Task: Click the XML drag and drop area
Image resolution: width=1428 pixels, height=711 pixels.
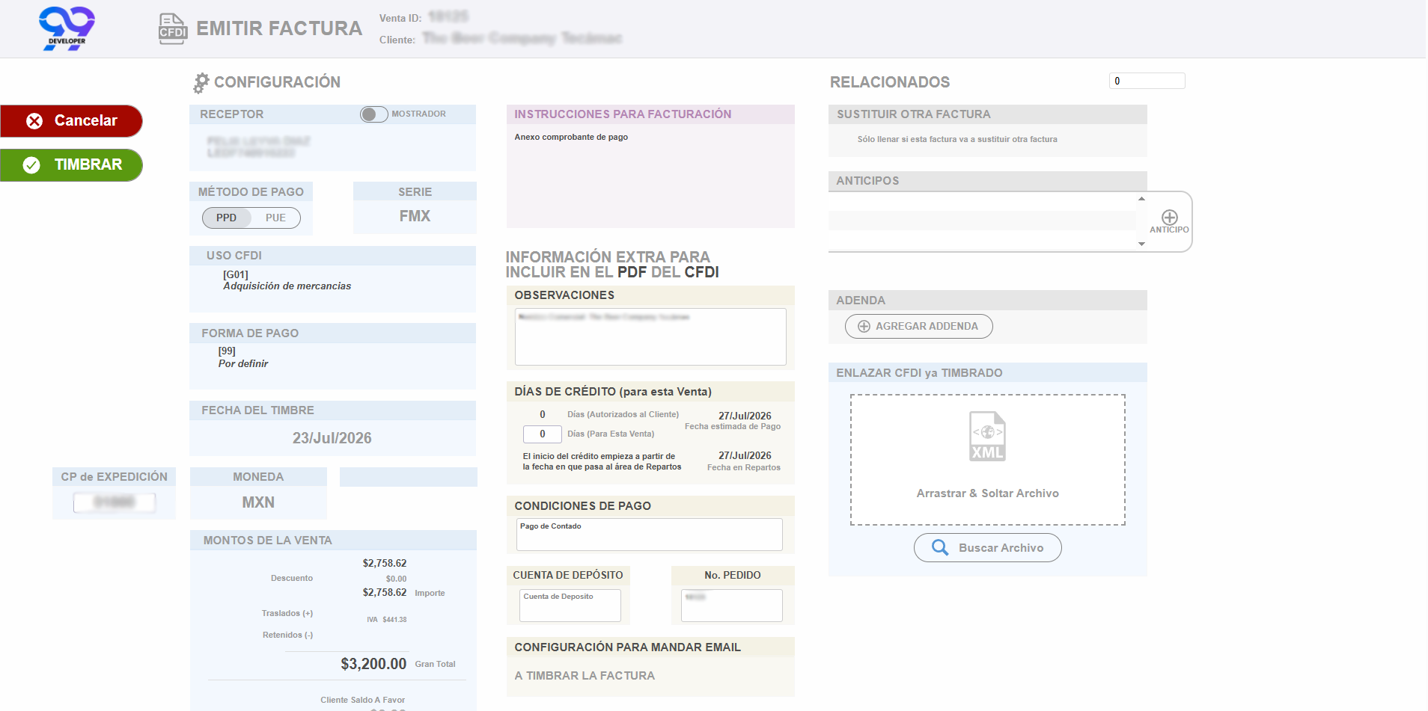Action: [x=988, y=460]
